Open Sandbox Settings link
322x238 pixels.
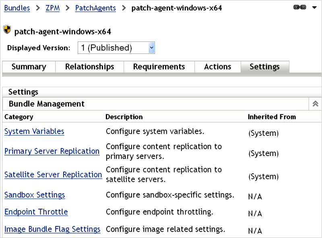[x=35, y=195]
